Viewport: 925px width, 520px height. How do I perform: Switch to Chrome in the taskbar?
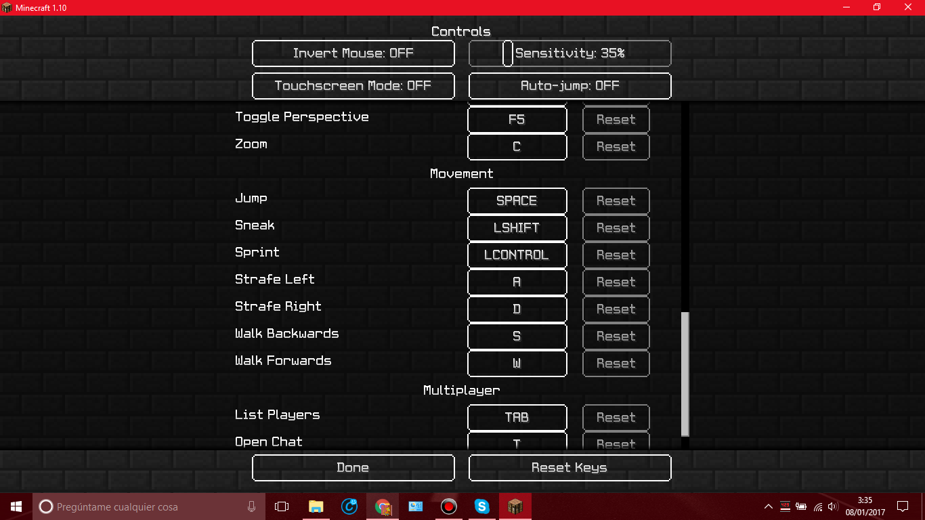pyautogui.click(x=383, y=506)
